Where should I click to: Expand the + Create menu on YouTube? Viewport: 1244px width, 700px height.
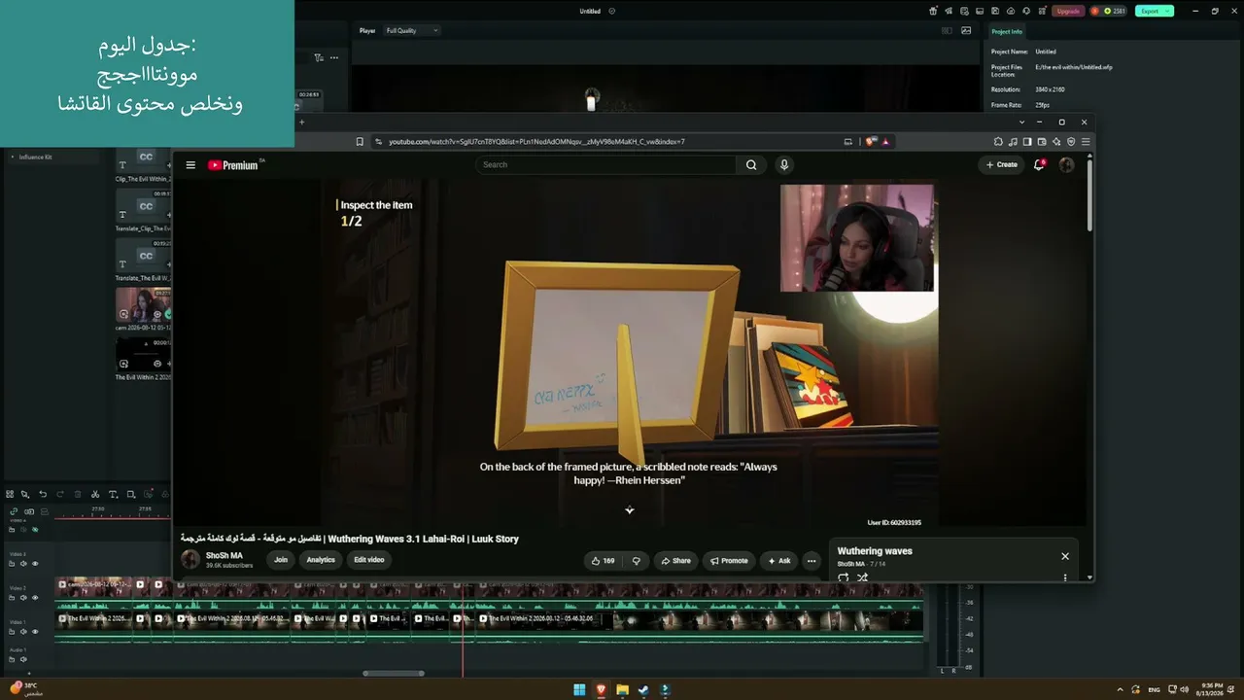(1001, 165)
